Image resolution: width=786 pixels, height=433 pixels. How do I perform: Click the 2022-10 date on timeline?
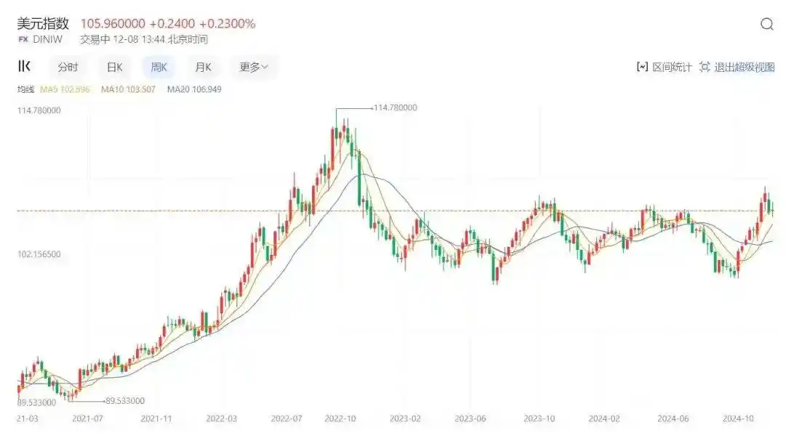[x=338, y=418]
